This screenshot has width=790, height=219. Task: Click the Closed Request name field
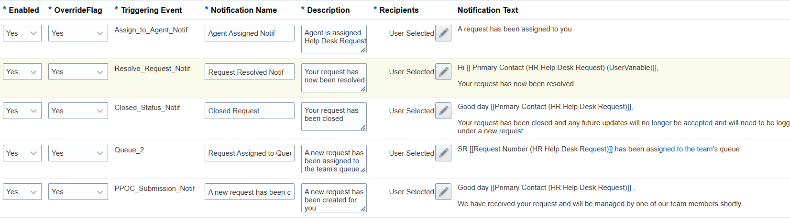(x=250, y=111)
